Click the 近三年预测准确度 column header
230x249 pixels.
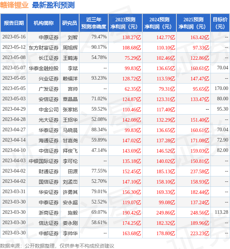pyautogui.click(x=94, y=23)
